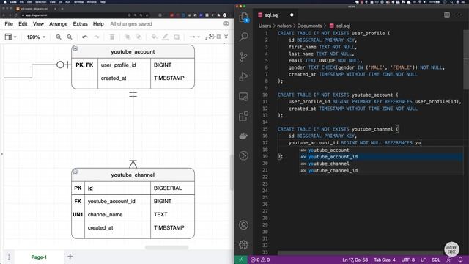Choose youtube_channel autocomplete suggestion
The height and width of the screenshot is (264, 469).
pos(381,164)
